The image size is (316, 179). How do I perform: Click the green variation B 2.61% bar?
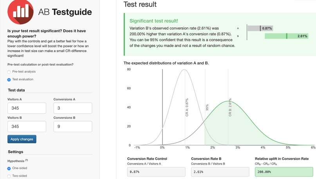tap(286, 36)
